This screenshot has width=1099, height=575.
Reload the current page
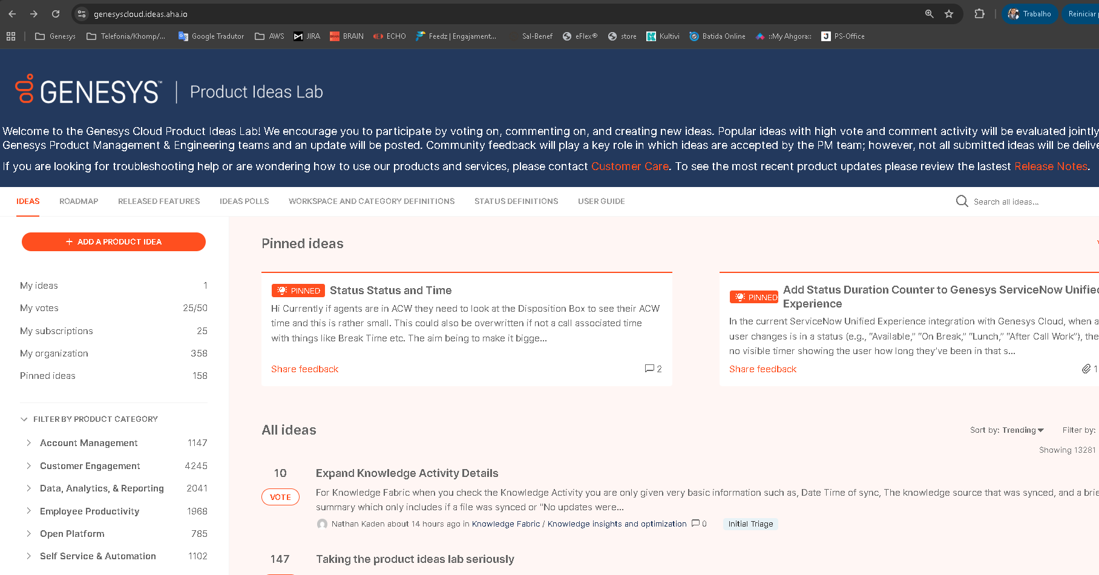tap(56, 14)
